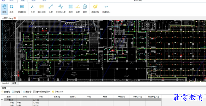Toggle 选中后自动居中 checkbox
206x106 pixels.
[x=34, y=92]
